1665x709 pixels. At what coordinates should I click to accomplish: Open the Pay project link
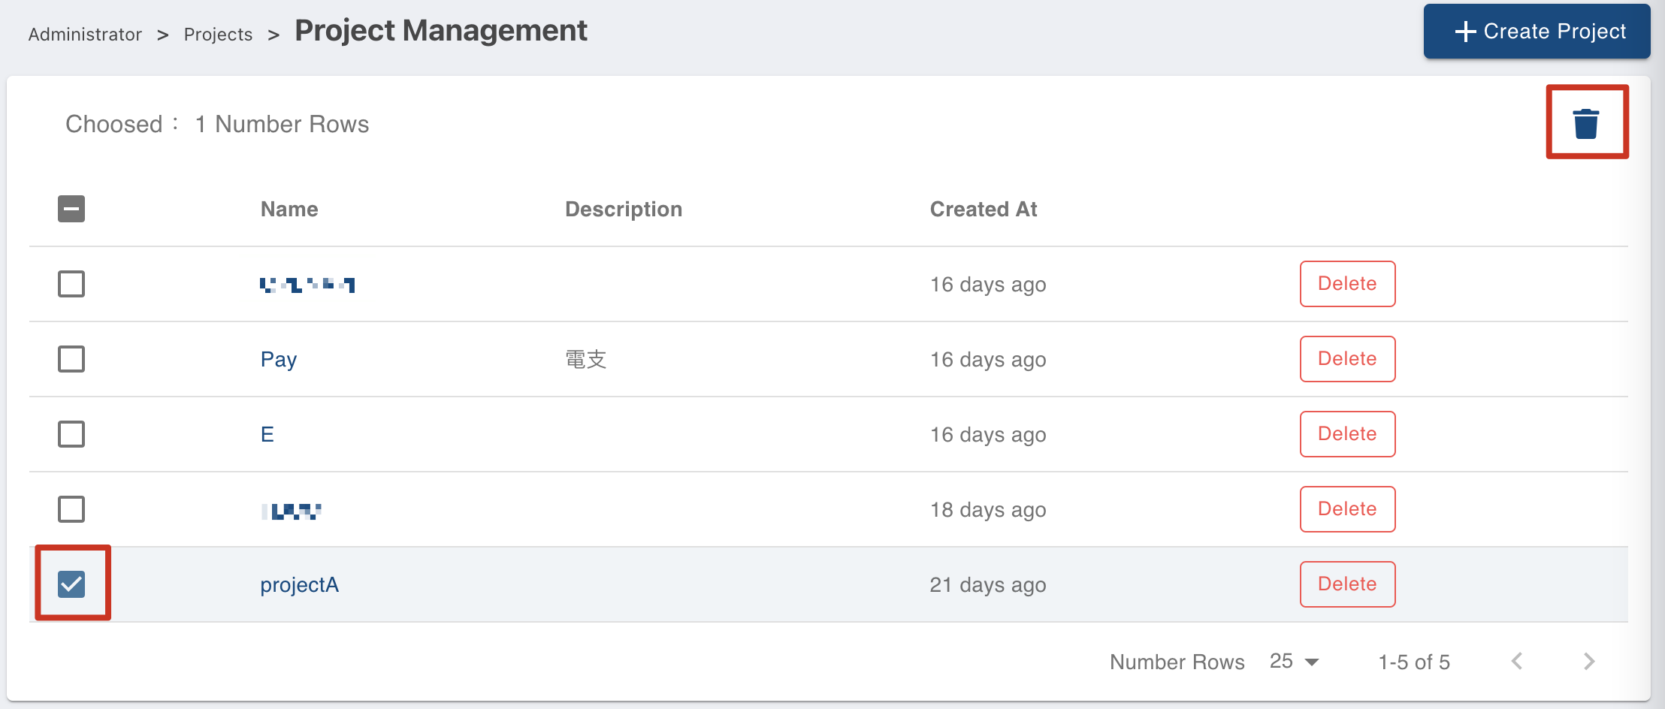[279, 360]
